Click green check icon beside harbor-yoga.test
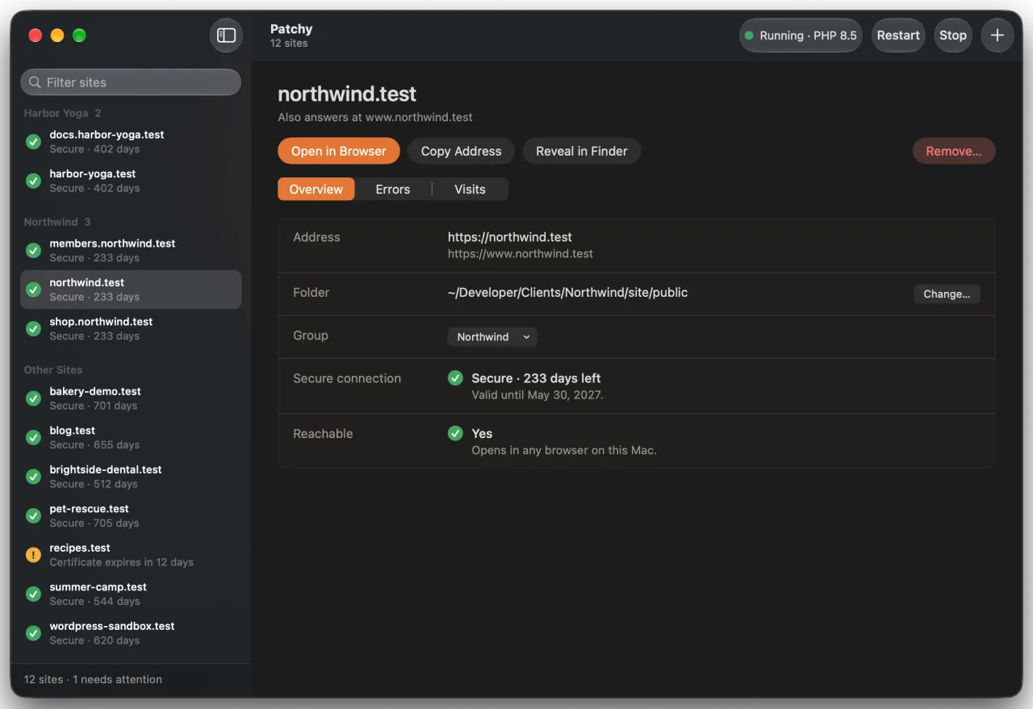The image size is (1033, 709). point(33,181)
